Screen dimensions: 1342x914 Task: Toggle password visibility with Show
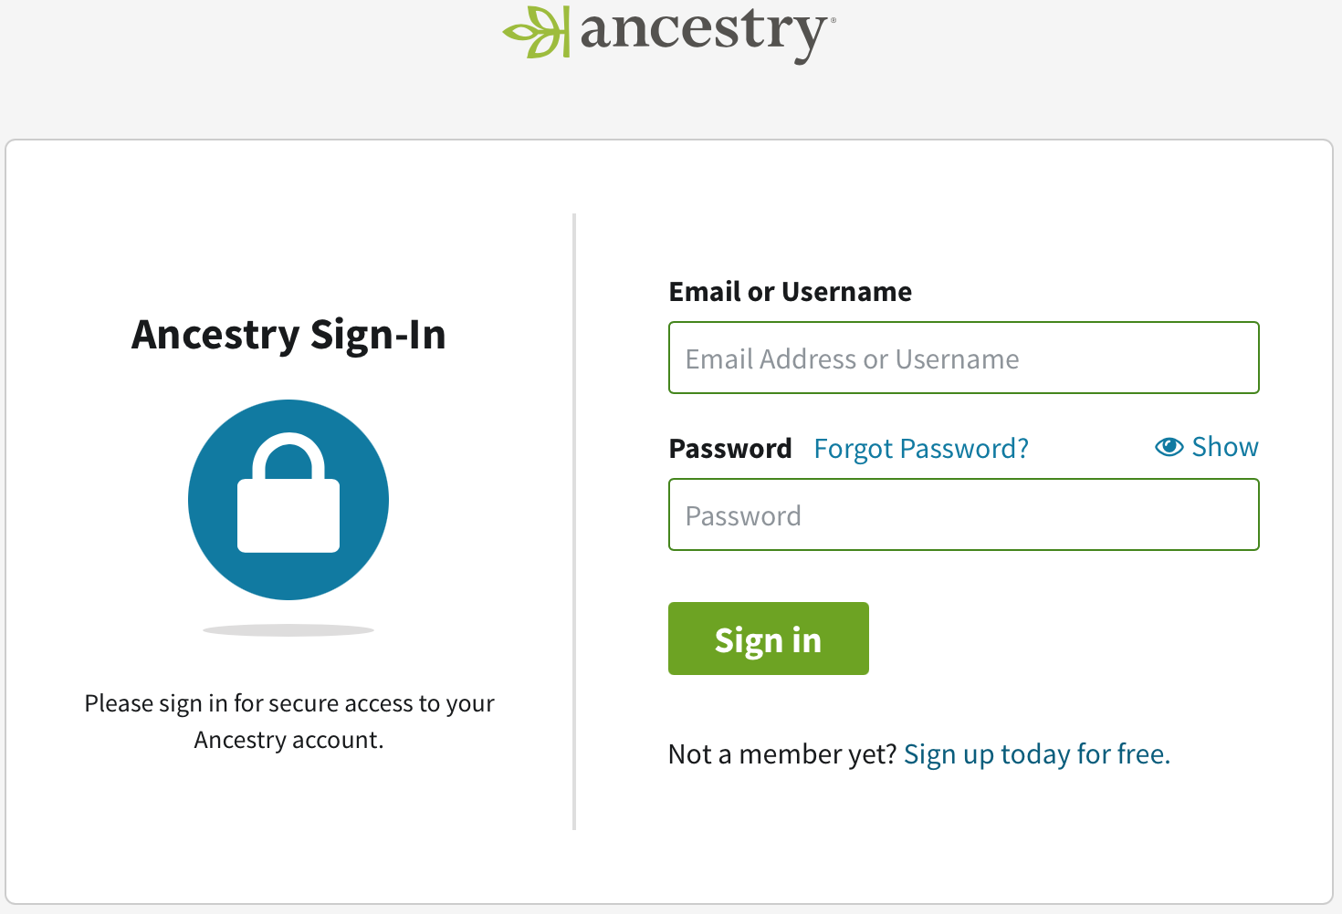1224,446
